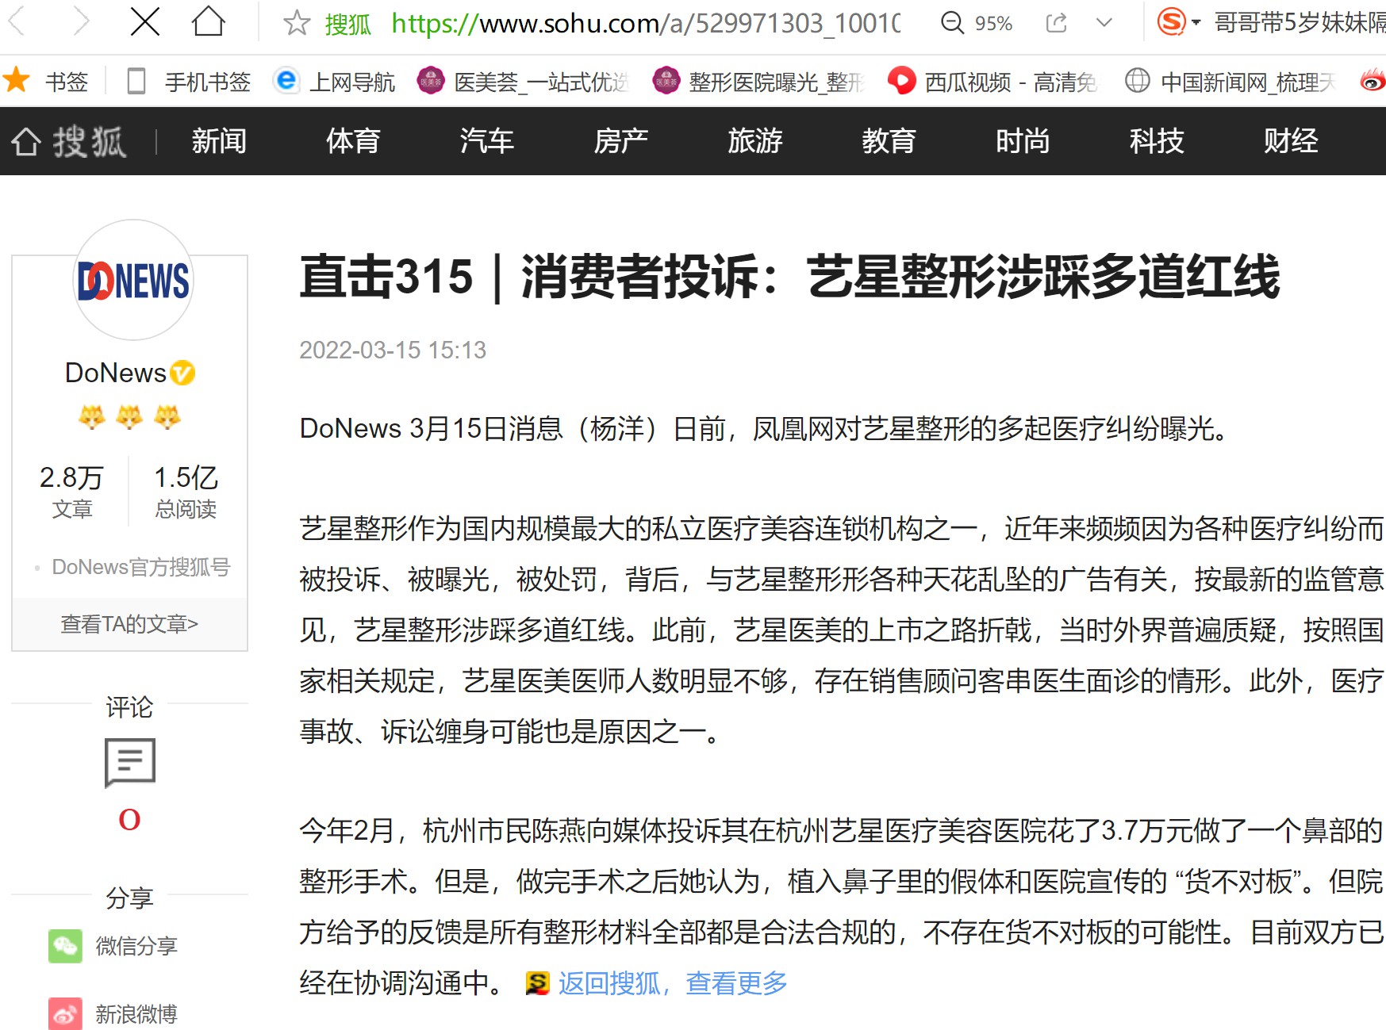Open the Sogou search engine selector
This screenshot has height=1030, width=1386.
[1178, 22]
